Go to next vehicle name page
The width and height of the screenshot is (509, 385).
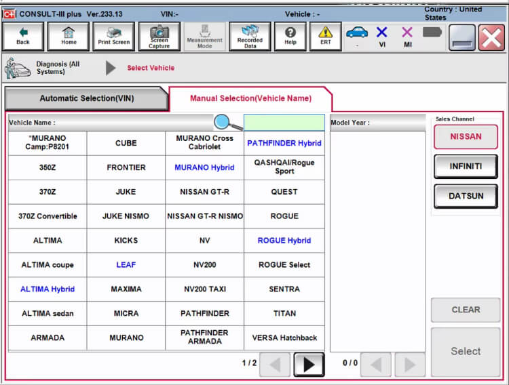pyautogui.click(x=309, y=364)
